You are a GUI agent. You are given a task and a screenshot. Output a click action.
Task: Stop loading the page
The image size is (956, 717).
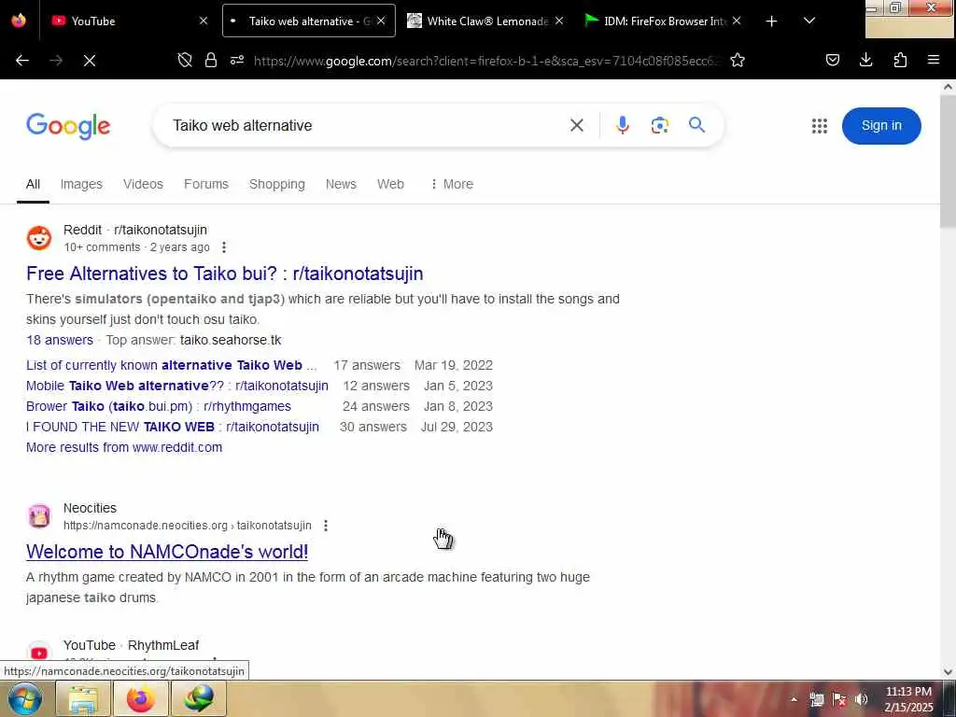click(90, 61)
